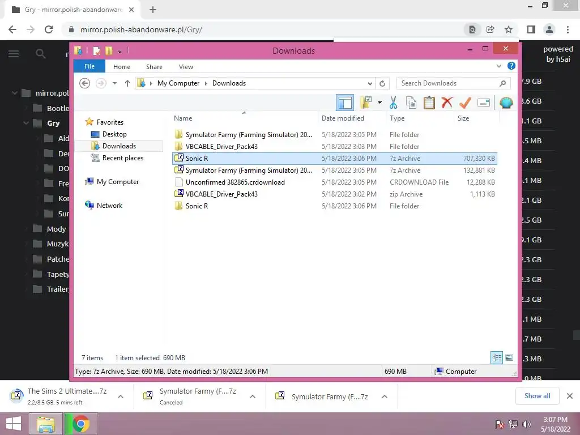The height and width of the screenshot is (435, 580).
Task: Collapse the Gry folder in site tree
Action: point(26,123)
